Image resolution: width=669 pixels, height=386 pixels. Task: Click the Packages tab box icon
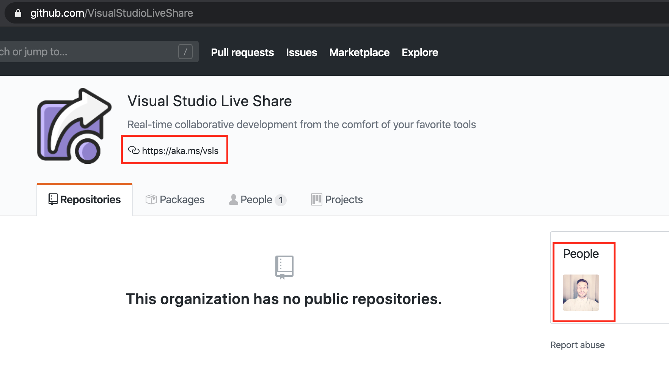pyautogui.click(x=151, y=199)
